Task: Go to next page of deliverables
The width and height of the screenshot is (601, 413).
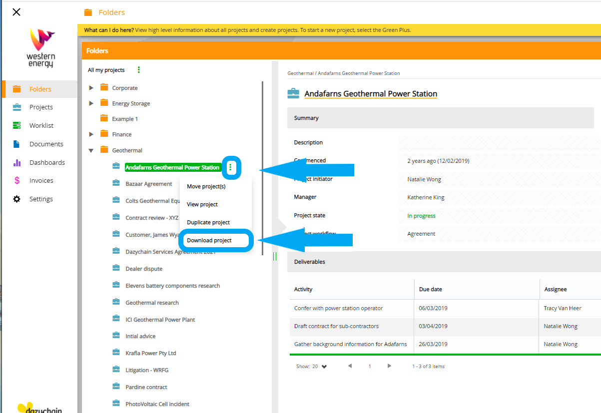Action: click(x=389, y=366)
